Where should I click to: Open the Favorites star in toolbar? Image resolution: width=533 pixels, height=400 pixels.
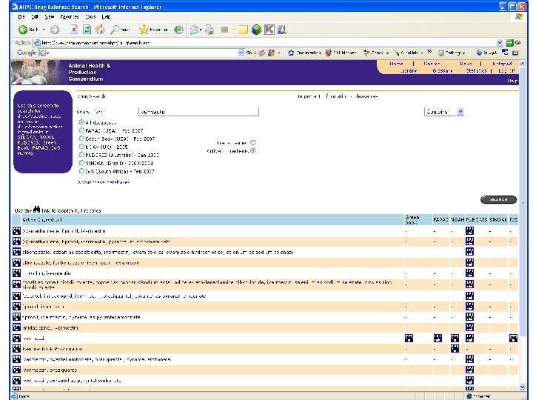[x=142, y=30]
